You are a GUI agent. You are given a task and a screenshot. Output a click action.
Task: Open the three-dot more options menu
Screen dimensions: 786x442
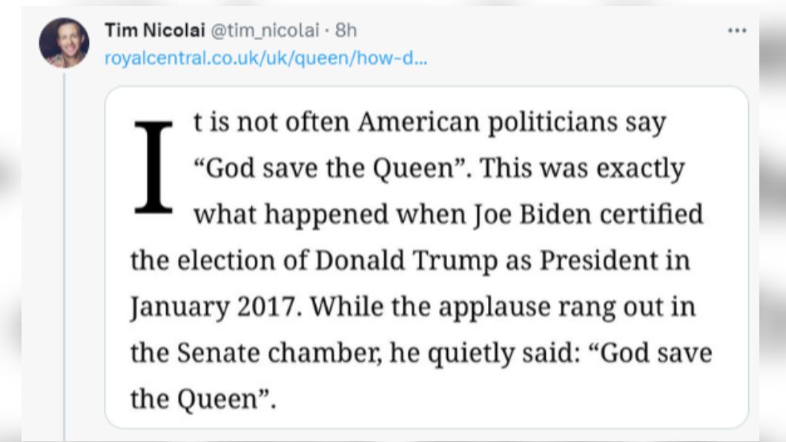click(737, 30)
